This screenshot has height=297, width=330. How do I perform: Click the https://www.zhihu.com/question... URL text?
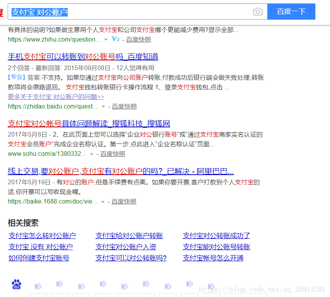(x=54, y=40)
